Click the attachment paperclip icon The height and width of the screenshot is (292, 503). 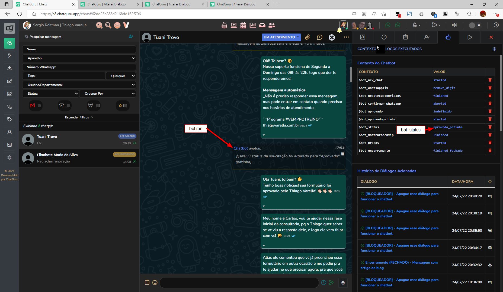point(307,37)
